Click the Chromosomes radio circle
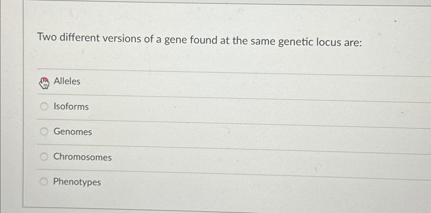The image size is (431, 213). (x=45, y=156)
